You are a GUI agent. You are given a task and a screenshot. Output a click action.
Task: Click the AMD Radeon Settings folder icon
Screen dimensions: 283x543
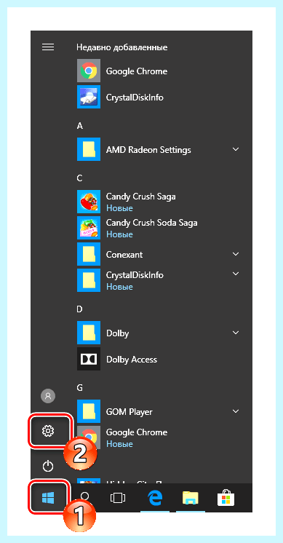click(x=89, y=150)
